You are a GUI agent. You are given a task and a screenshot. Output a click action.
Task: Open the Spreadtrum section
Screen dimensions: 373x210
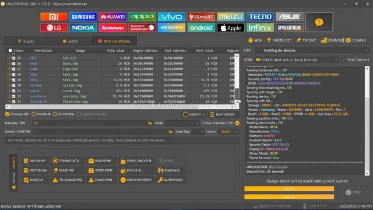(290, 27)
